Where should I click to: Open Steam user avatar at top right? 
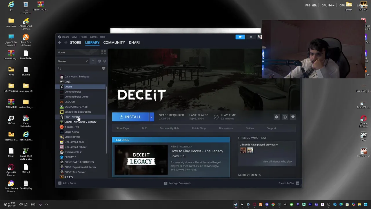tap(259, 37)
